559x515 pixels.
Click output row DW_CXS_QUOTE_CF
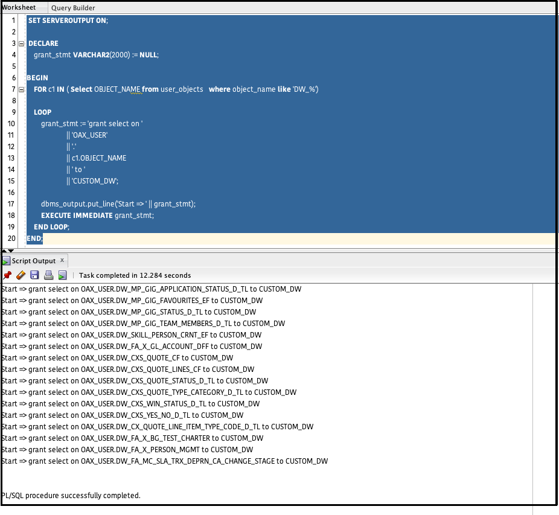tap(117, 357)
